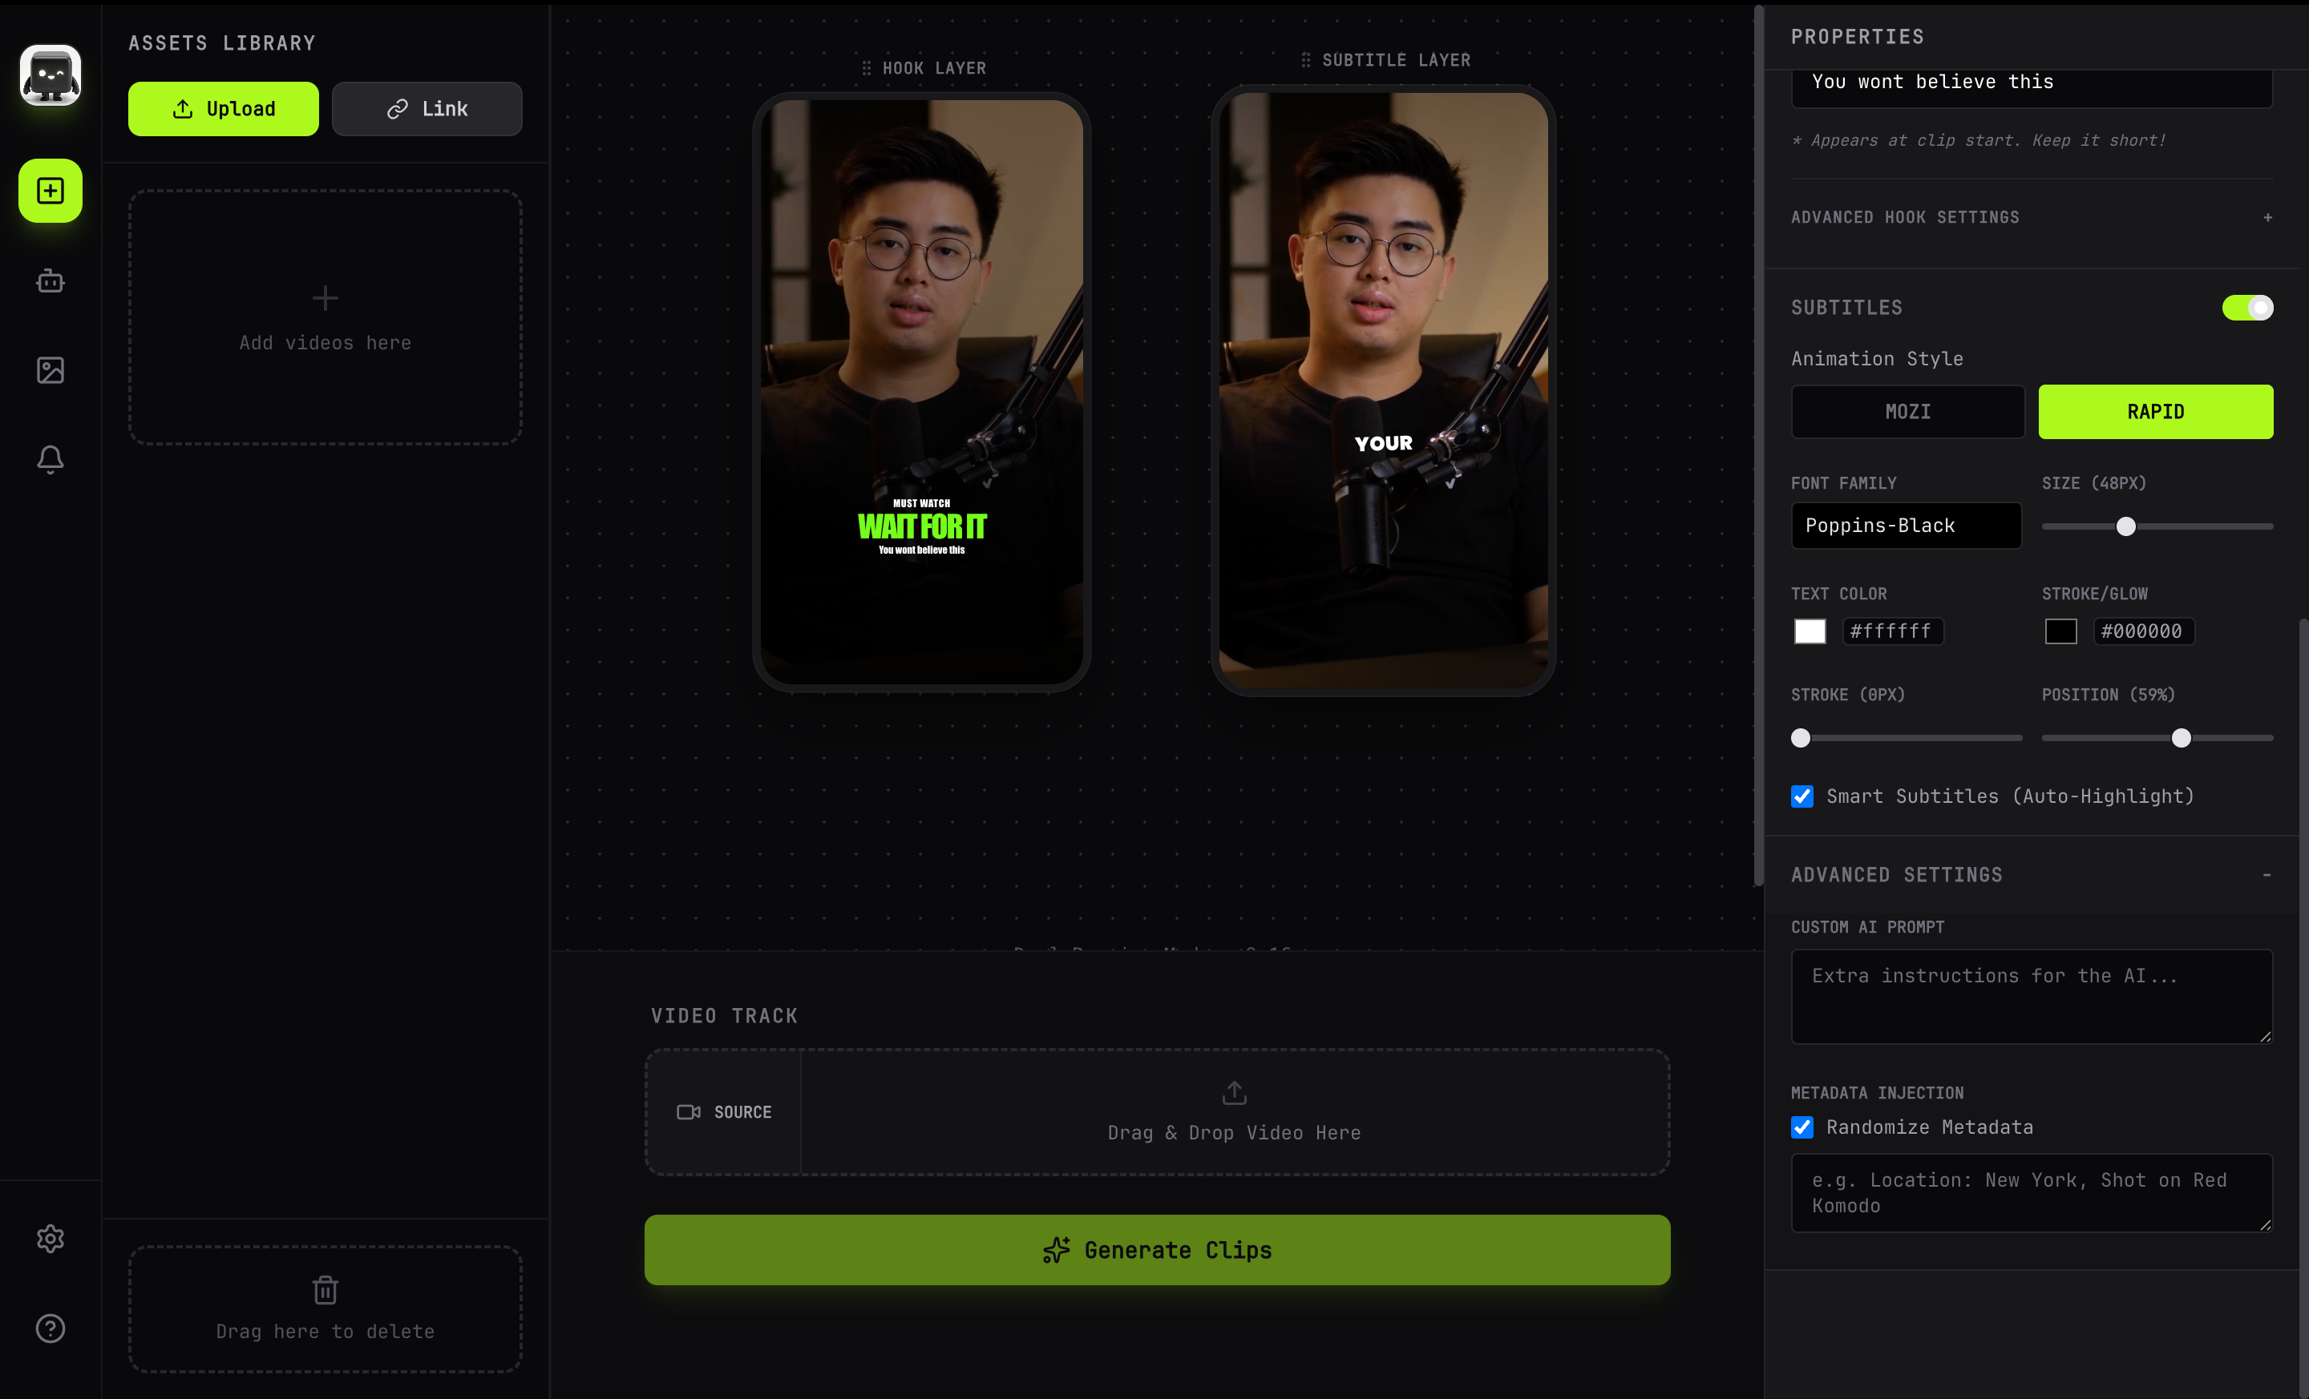The height and width of the screenshot is (1399, 2309).
Task: Click the robot mascot logo icon
Action: coord(51,75)
